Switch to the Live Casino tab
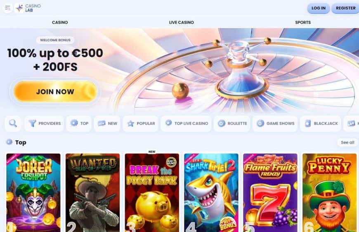359x232 pixels. pos(181,22)
